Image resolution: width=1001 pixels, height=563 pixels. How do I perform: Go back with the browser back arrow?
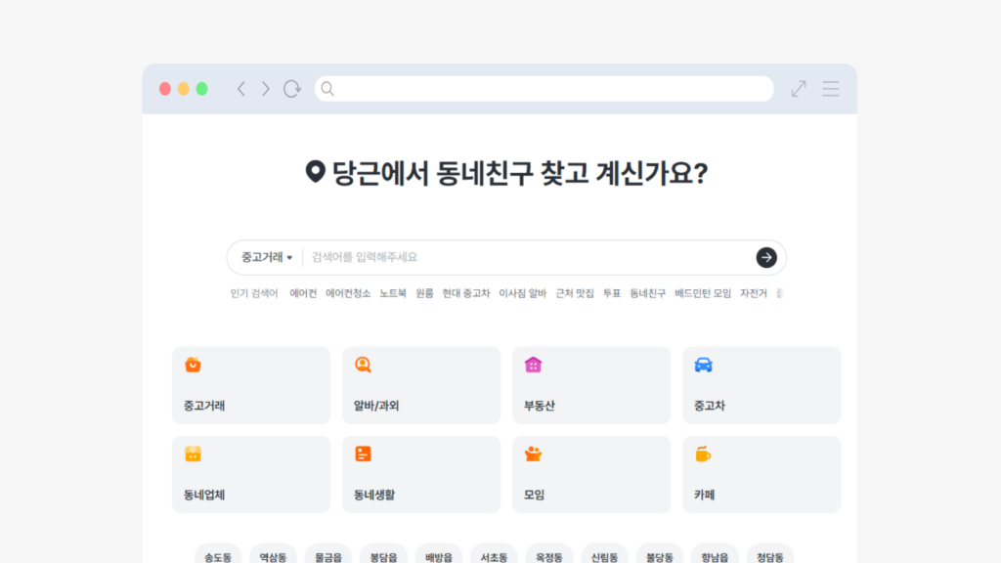point(241,89)
